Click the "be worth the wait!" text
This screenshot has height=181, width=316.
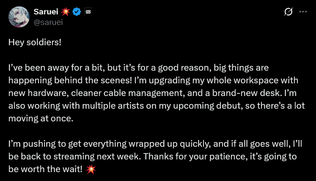[x=45, y=169]
